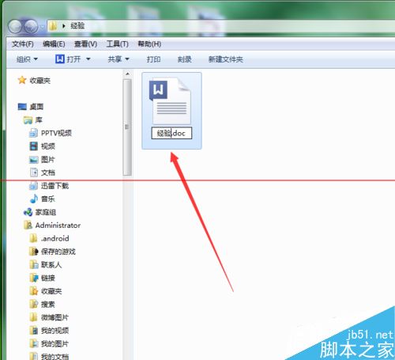Image resolution: width=395 pixels, height=360 pixels.
Task: Click the 桌面 desktop icon in tree
Action: 22,107
